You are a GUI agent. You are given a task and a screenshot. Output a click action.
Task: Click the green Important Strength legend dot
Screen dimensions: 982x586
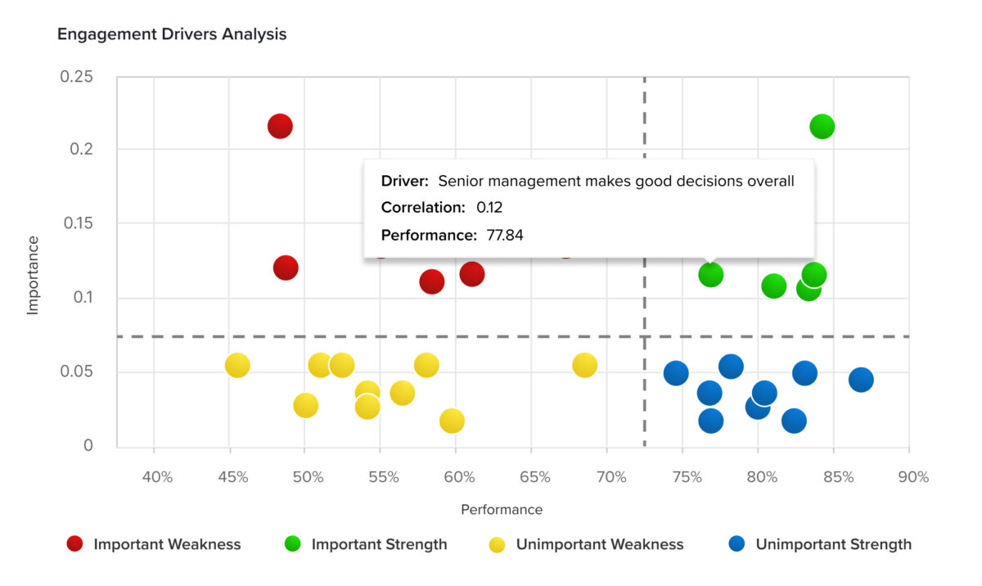click(x=292, y=544)
